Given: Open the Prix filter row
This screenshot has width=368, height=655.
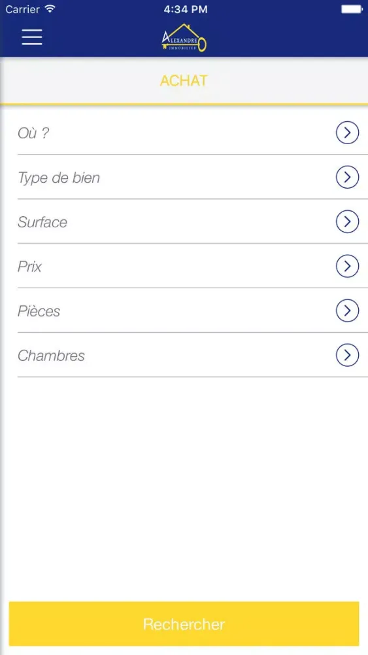Looking at the screenshot, I should click(193, 266).
